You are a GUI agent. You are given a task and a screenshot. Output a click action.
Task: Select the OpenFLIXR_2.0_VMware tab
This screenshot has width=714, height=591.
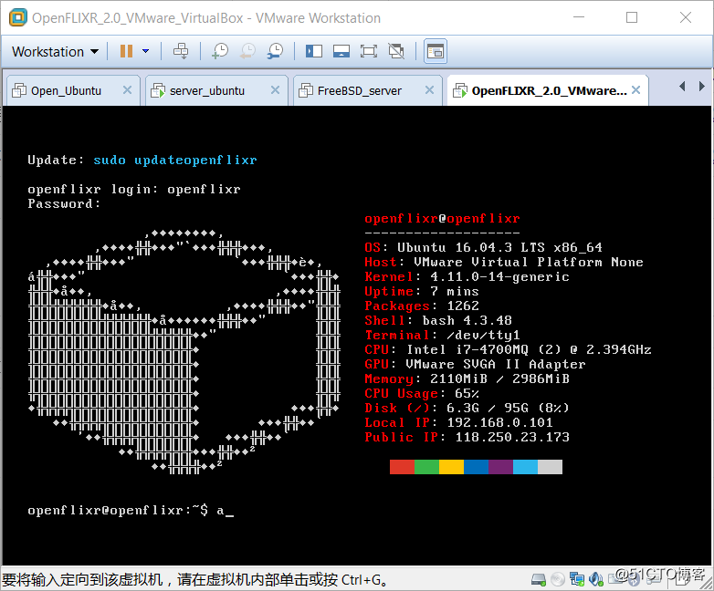click(549, 90)
